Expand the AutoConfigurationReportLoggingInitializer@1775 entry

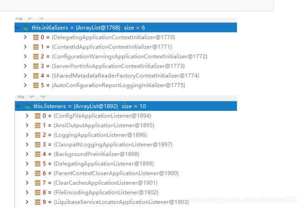tap(25, 85)
